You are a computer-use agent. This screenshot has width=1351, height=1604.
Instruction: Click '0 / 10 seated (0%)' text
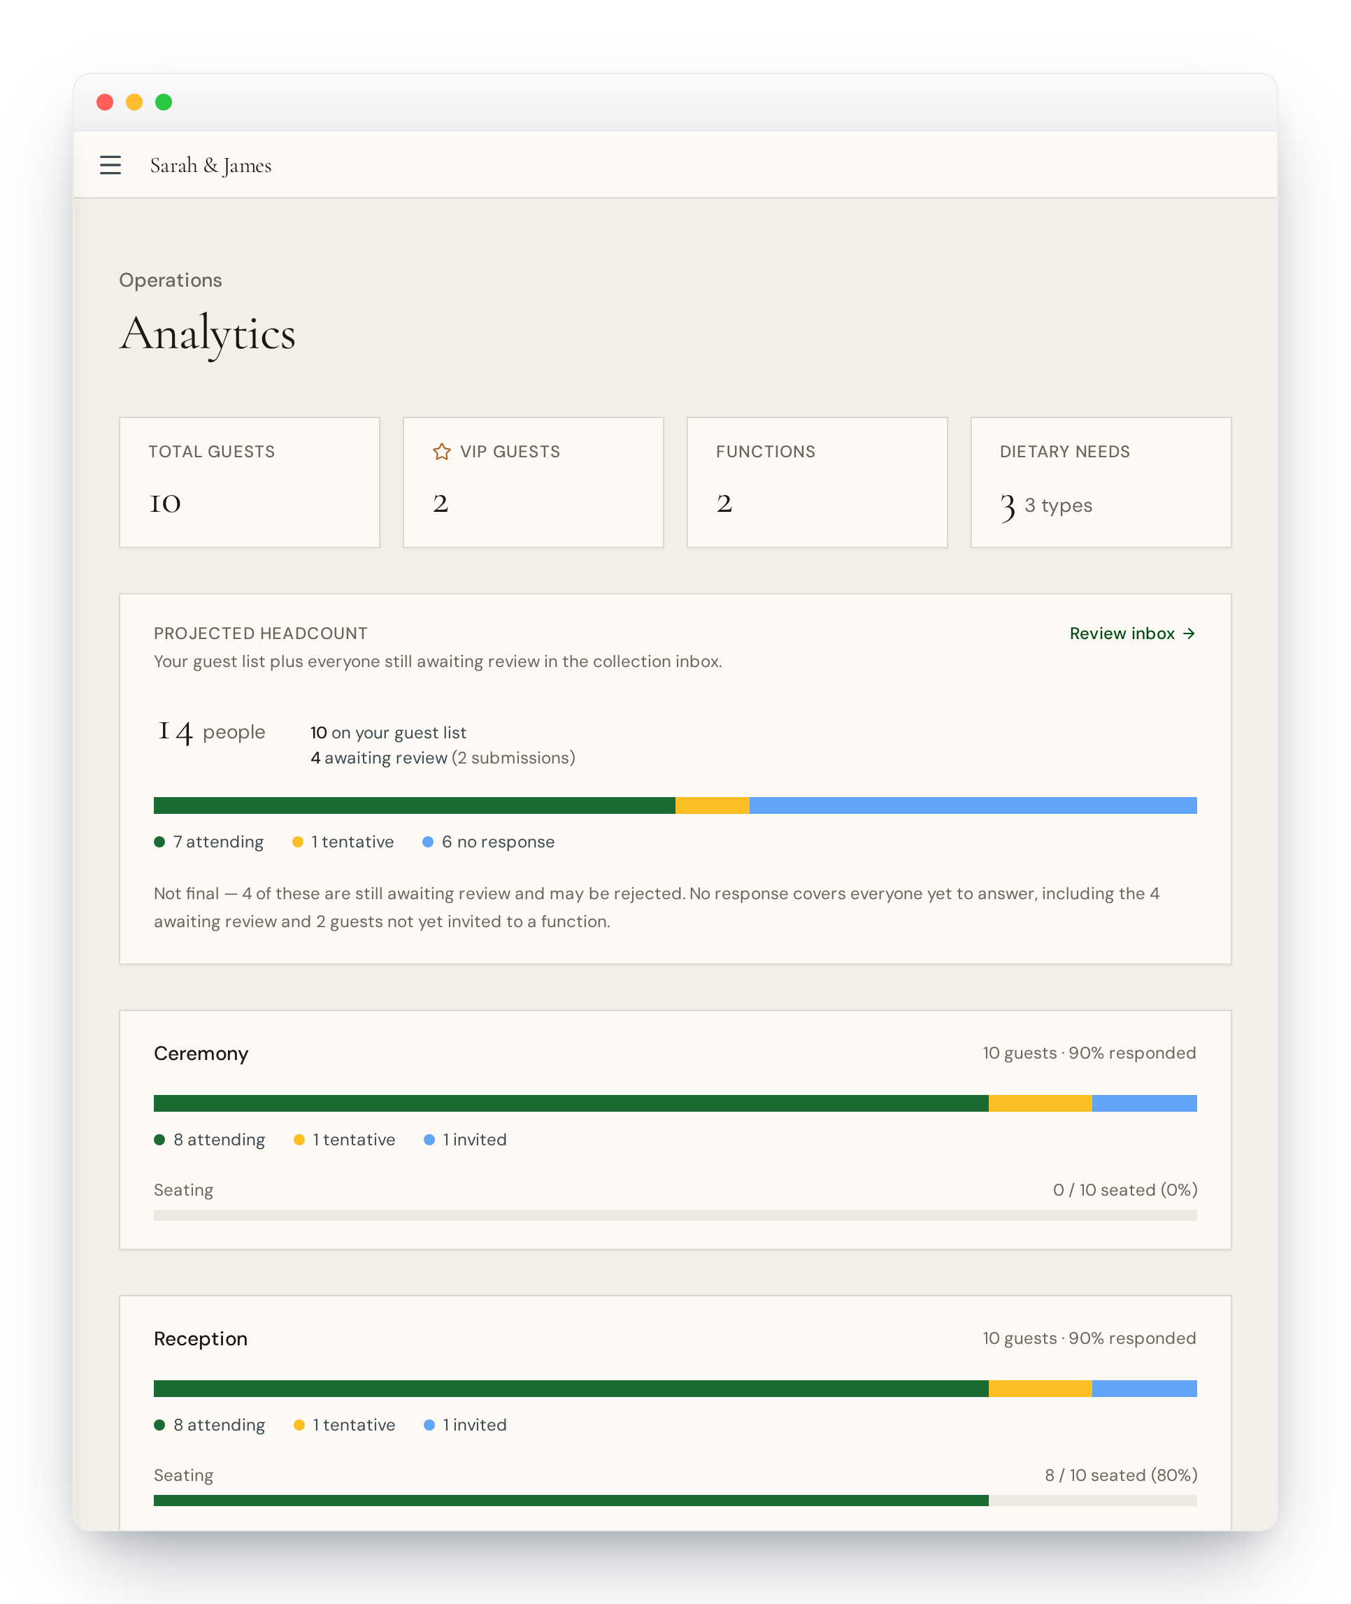1125,1190
